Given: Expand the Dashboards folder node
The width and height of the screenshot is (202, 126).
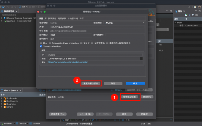Looking at the screenshot, I should (x=2, y=101).
